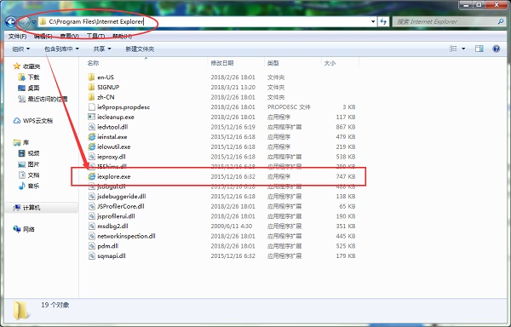Open the 共享 dropdown
511x327 pixels.
102,49
